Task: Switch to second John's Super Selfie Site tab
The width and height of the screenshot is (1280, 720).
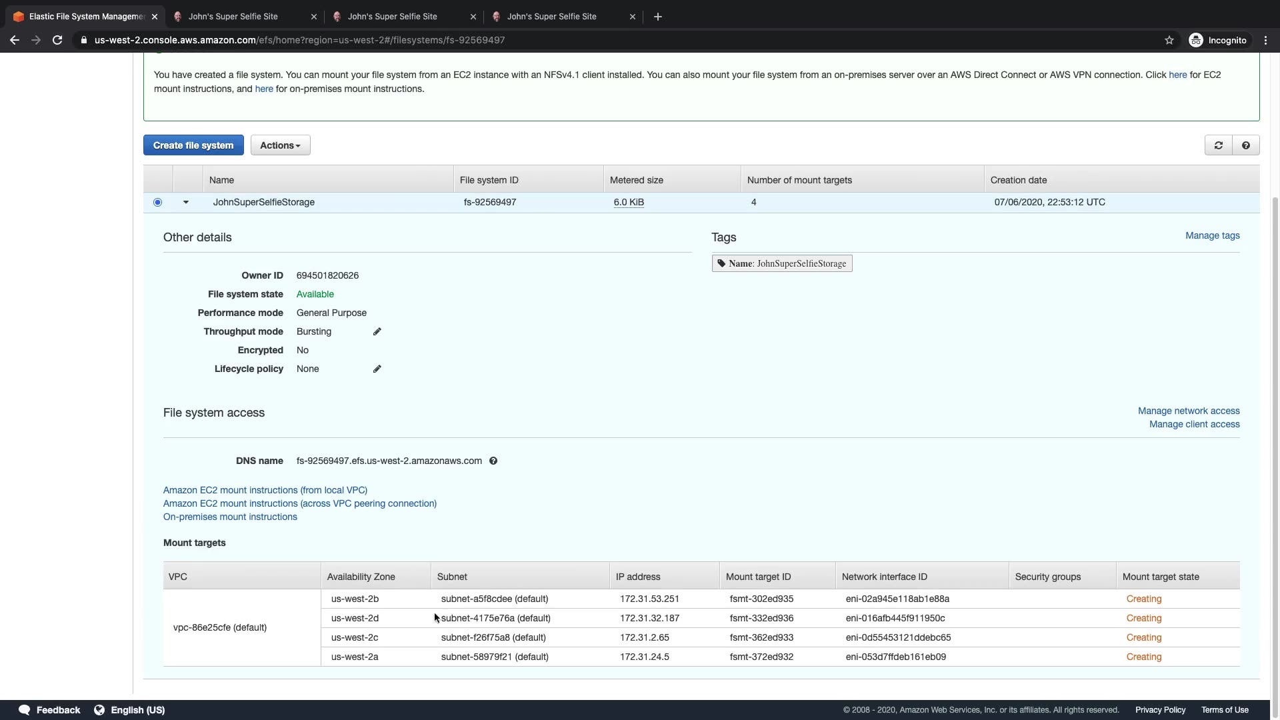Action: coord(392,17)
